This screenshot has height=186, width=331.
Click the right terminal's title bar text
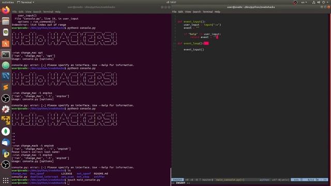click(251, 7)
